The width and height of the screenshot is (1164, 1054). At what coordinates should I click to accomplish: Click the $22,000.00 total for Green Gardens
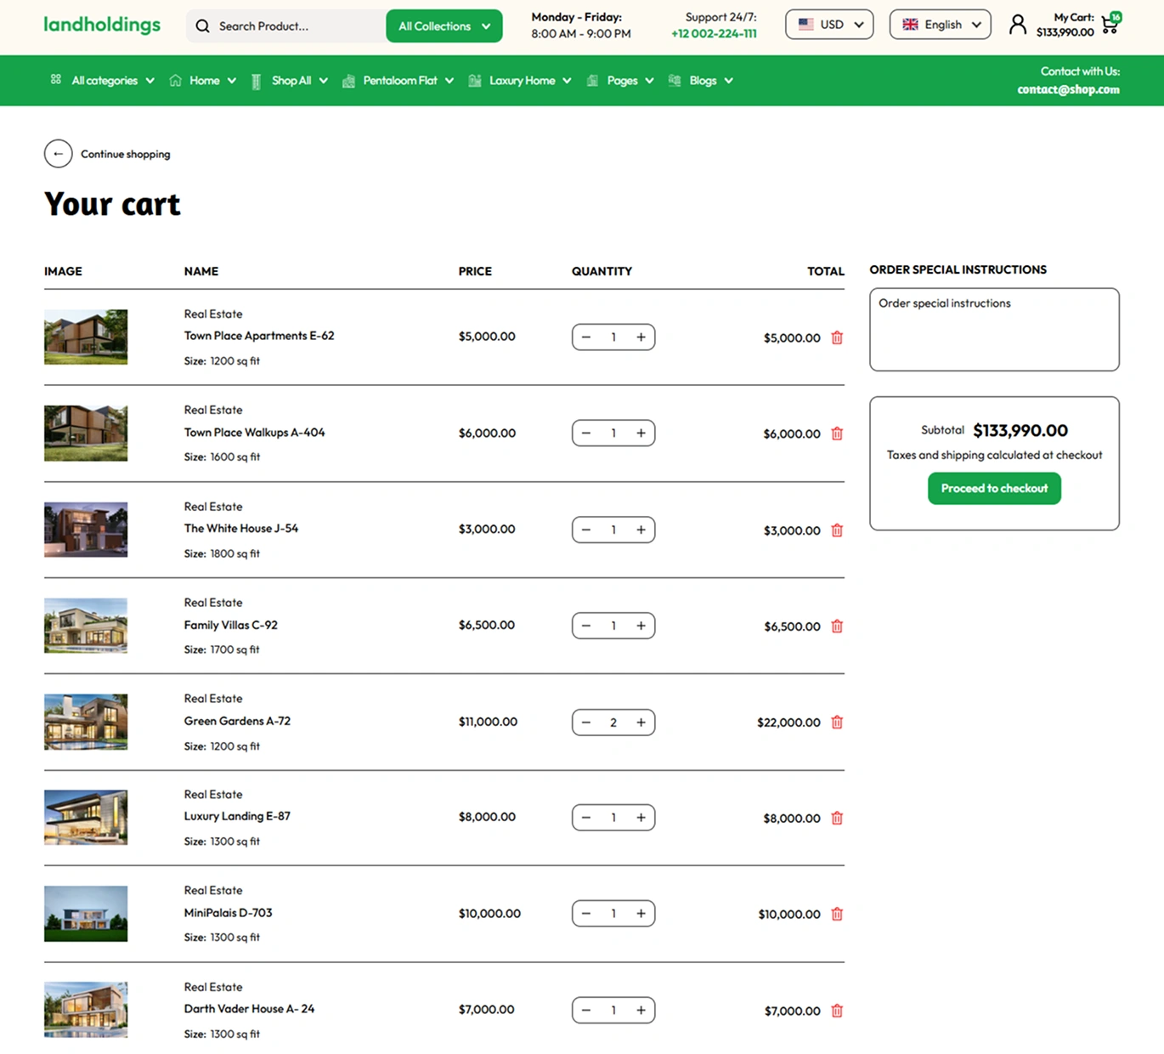pos(788,722)
